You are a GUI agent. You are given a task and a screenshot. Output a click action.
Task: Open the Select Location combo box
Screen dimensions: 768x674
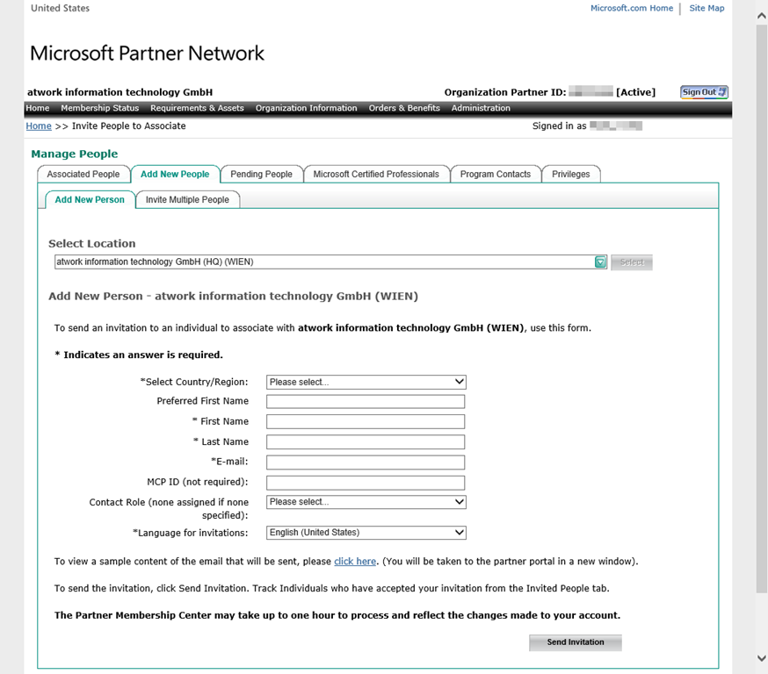coord(330,262)
